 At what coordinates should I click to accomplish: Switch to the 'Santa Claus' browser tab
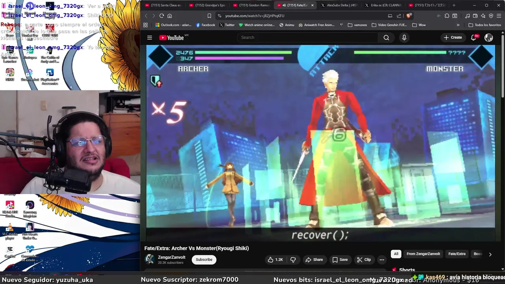[163, 5]
